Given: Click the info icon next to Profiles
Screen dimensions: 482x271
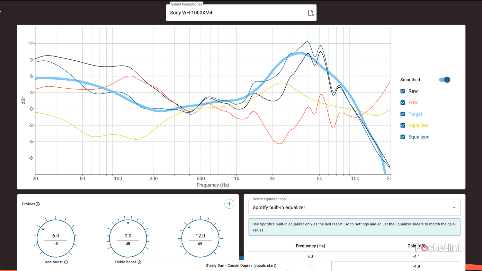Looking at the screenshot, I should pos(38,204).
